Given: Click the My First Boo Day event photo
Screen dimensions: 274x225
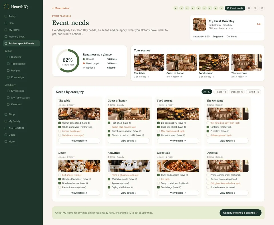Looking at the screenshot, I should click(x=200, y=24).
